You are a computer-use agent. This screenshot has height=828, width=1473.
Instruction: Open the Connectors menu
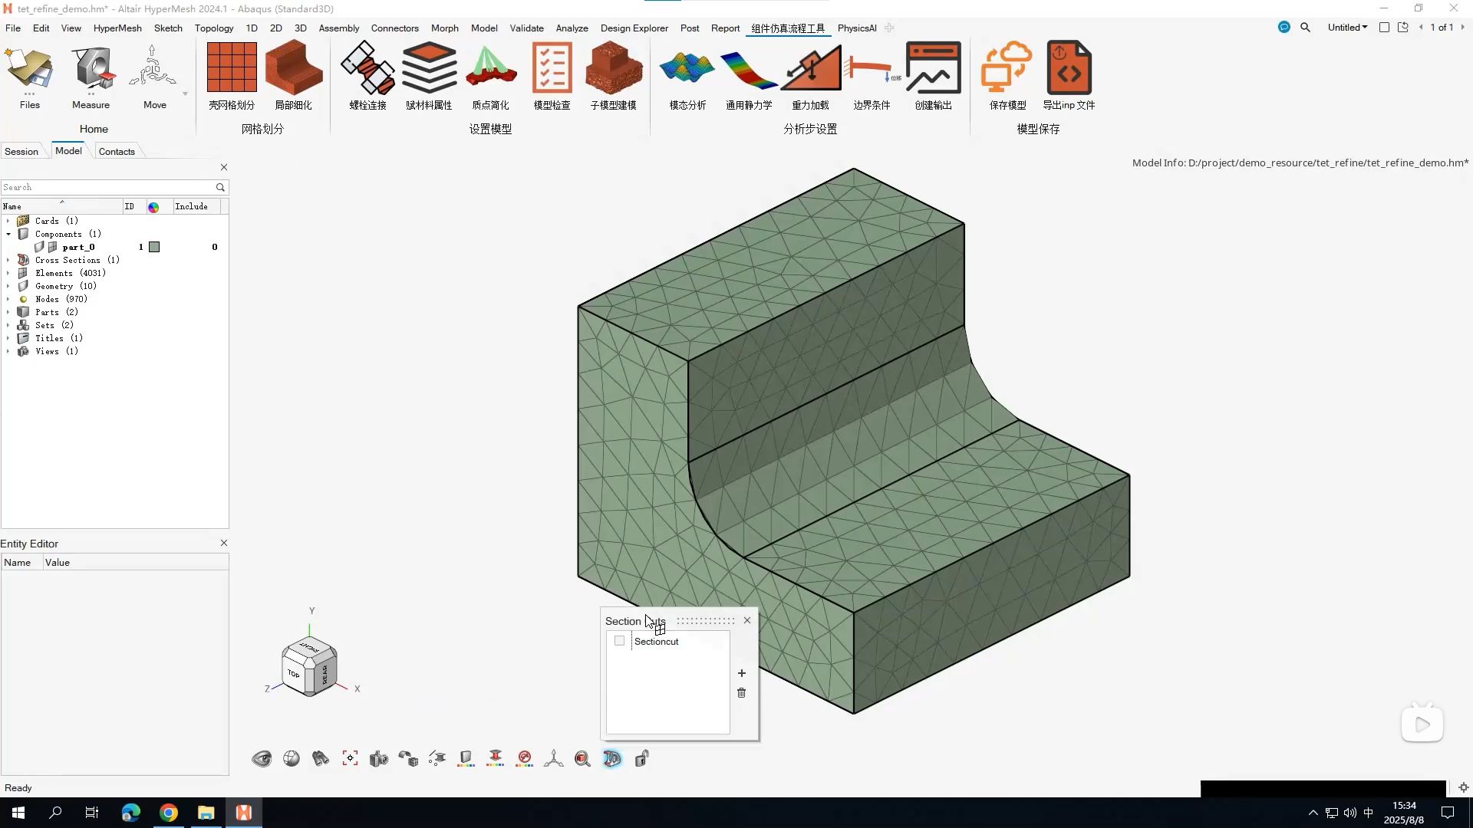click(394, 28)
